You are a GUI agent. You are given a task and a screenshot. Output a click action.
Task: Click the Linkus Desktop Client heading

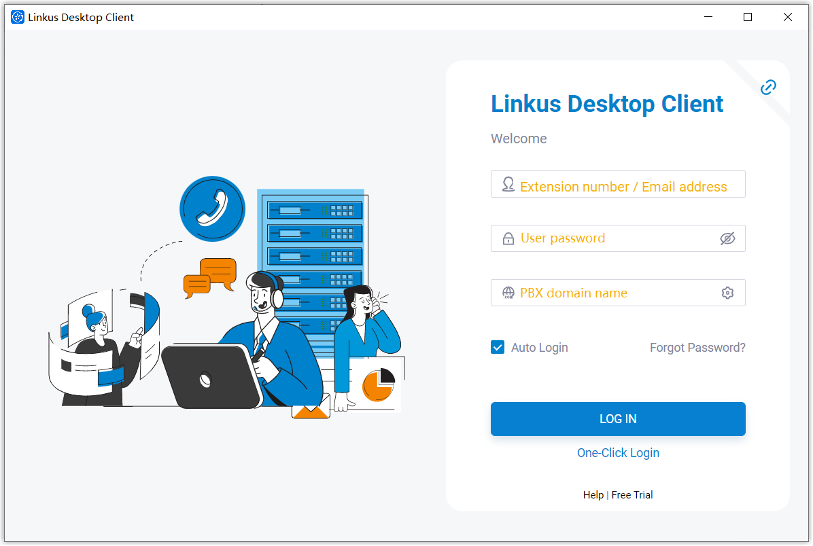606,104
